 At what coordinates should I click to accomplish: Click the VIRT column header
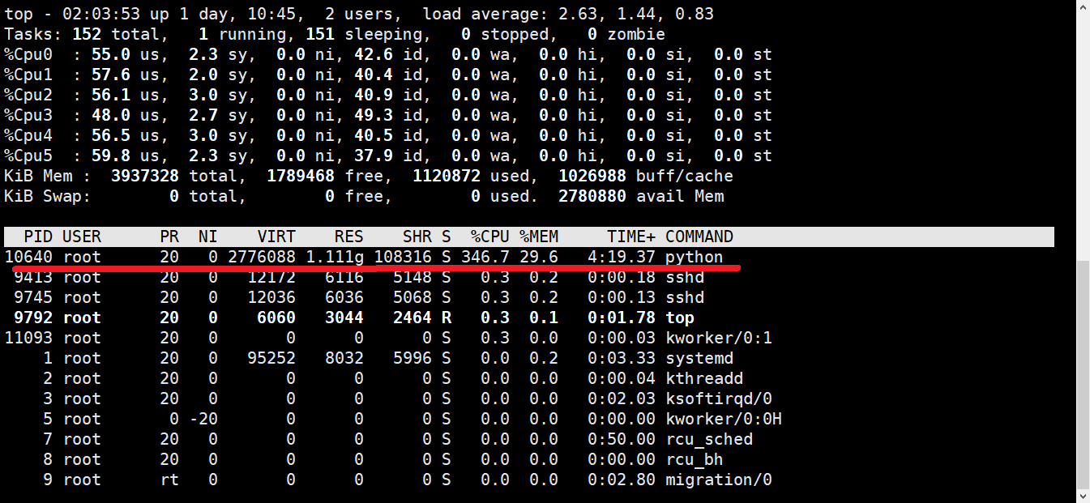point(276,237)
